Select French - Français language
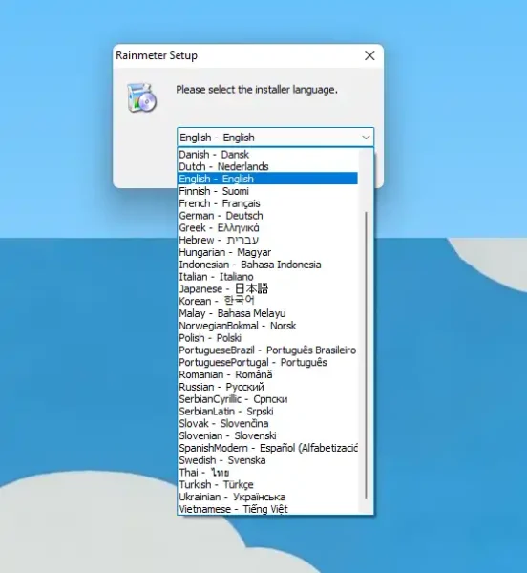527x573 pixels. 267,203
